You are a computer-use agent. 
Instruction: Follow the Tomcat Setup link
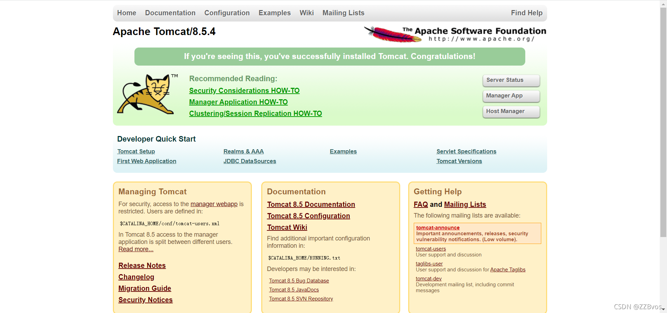[x=136, y=151]
